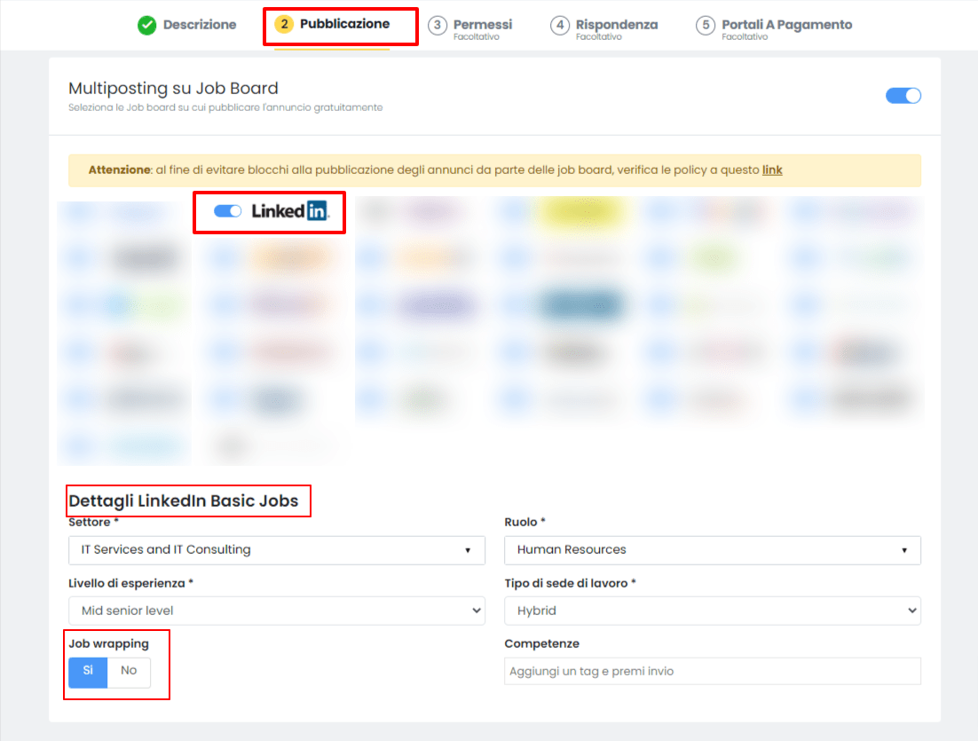The width and height of the screenshot is (978, 741).
Task: Open the Ruolo dropdown showing Human Resources
Action: 713,550
